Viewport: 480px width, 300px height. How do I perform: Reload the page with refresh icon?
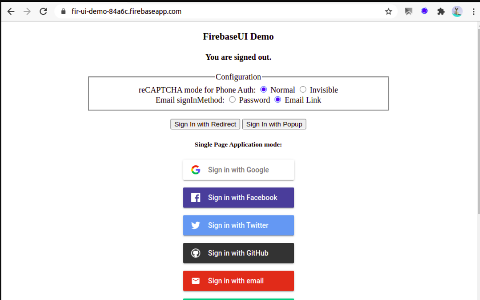(44, 12)
